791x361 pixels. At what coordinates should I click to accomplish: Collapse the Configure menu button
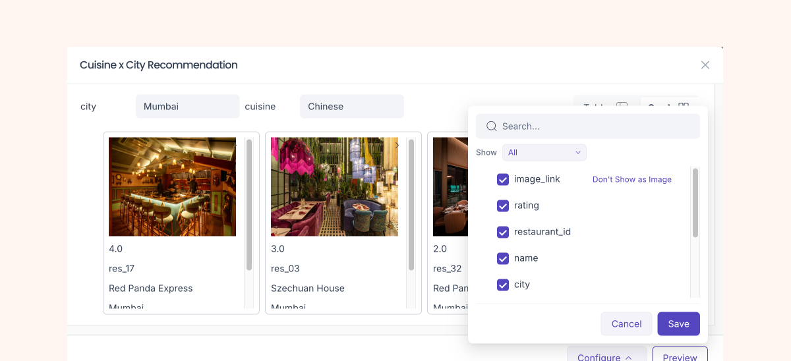click(x=606, y=356)
